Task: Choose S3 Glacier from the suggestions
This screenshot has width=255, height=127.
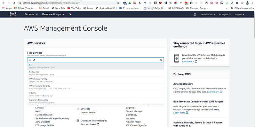Action: pyautogui.click(x=95, y=73)
